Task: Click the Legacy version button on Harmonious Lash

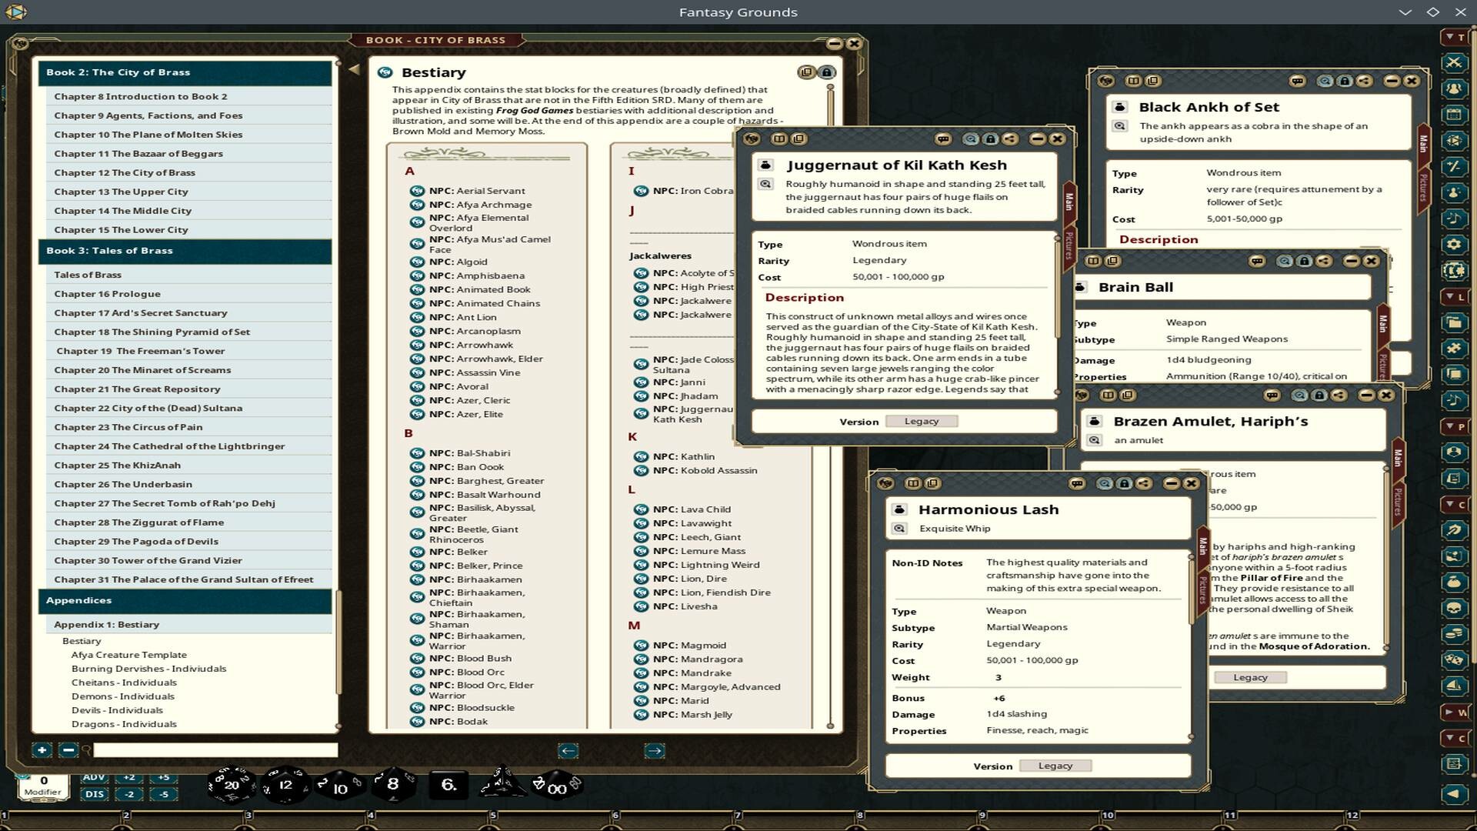Action: tap(1055, 766)
